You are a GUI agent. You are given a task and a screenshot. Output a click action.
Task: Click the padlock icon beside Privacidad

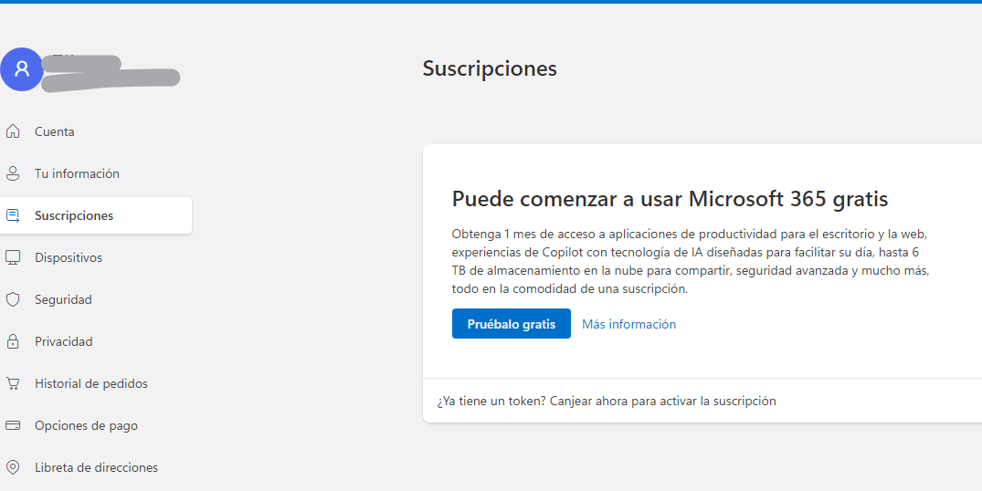(x=13, y=341)
